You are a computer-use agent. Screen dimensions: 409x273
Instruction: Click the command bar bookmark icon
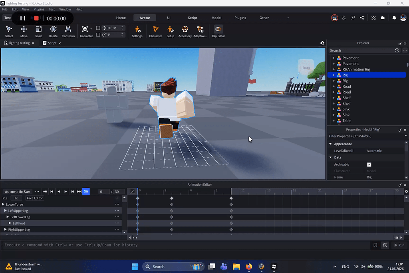click(x=375, y=245)
